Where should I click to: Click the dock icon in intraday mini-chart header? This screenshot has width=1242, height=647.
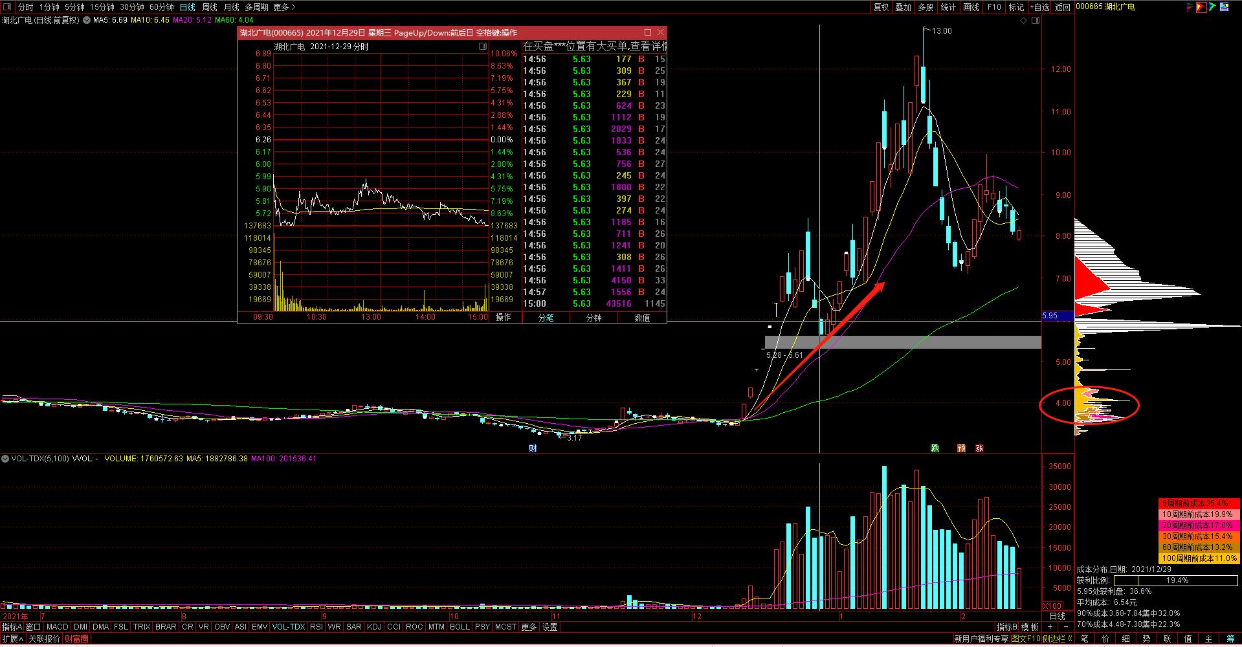[482, 47]
